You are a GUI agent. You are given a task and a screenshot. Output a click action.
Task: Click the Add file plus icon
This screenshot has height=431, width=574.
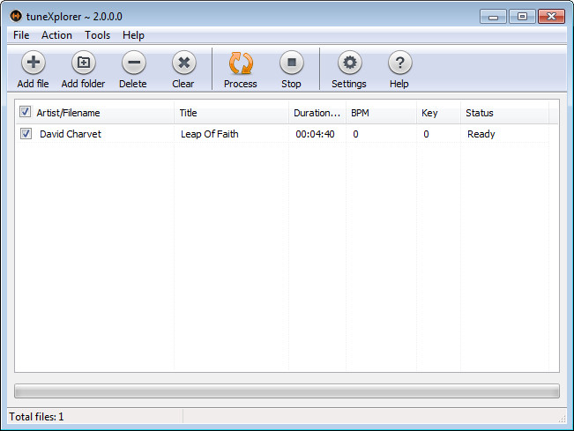(x=34, y=63)
